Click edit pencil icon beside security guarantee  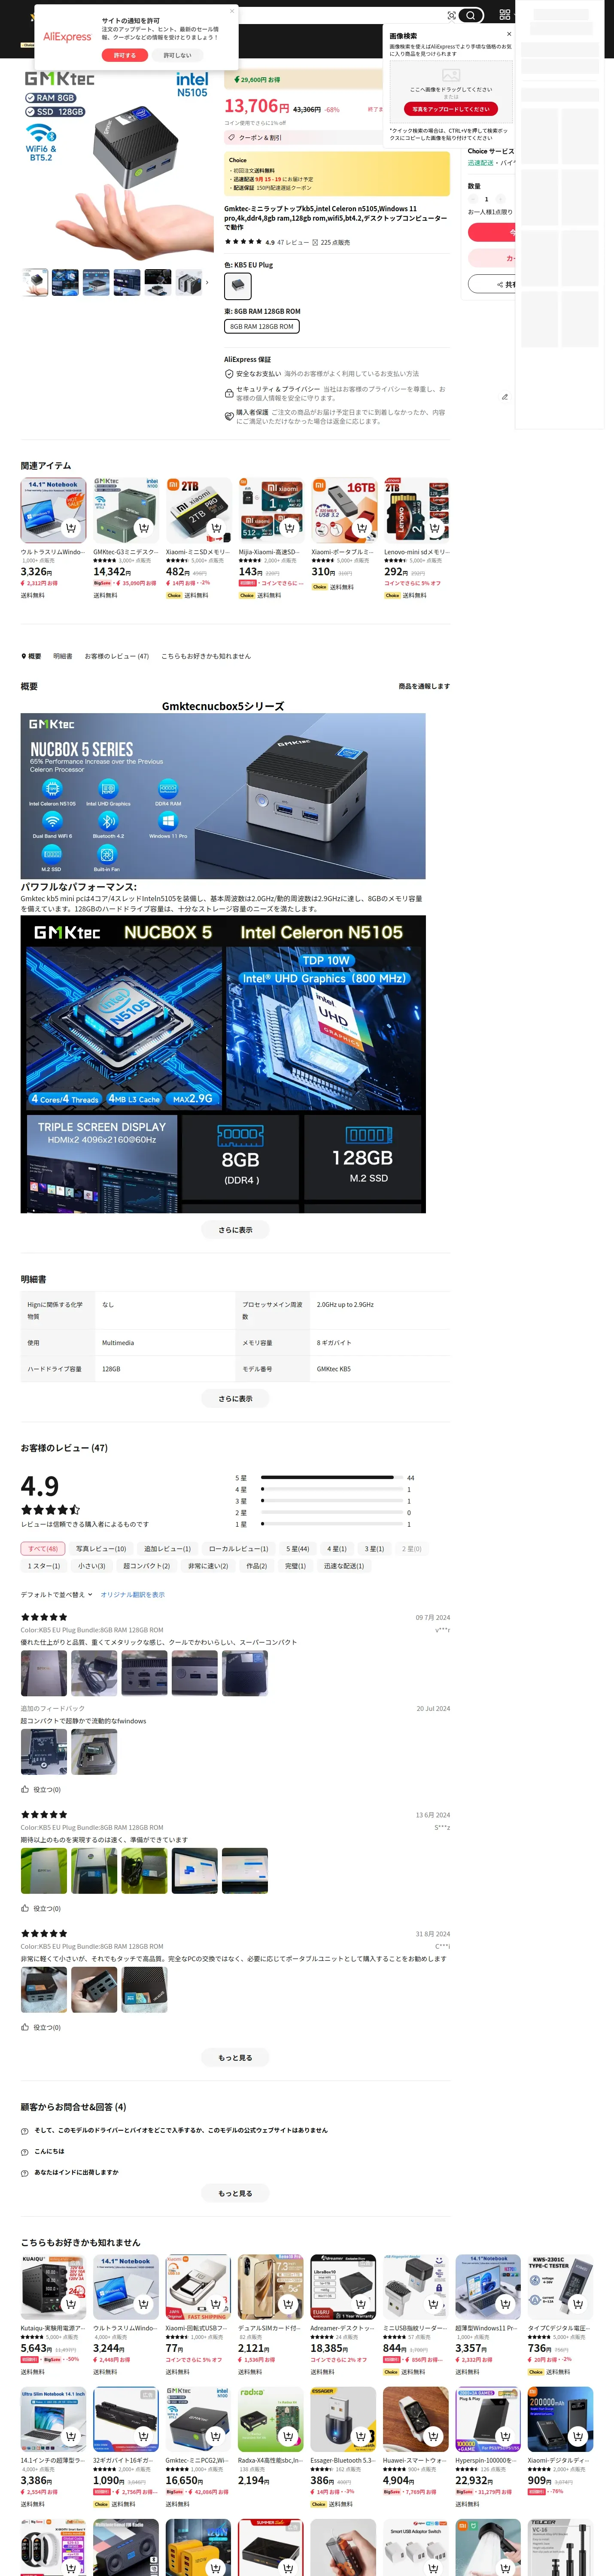pos(504,397)
